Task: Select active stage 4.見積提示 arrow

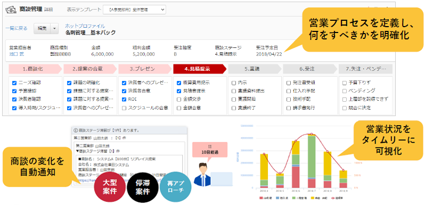Action: 200,69
